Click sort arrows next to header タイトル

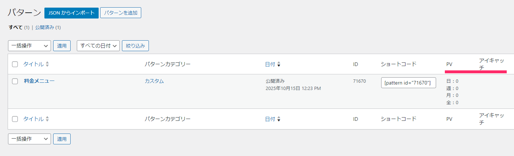point(47,64)
